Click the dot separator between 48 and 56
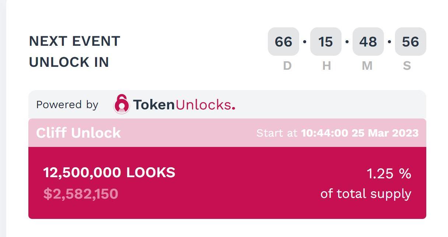 [389, 42]
